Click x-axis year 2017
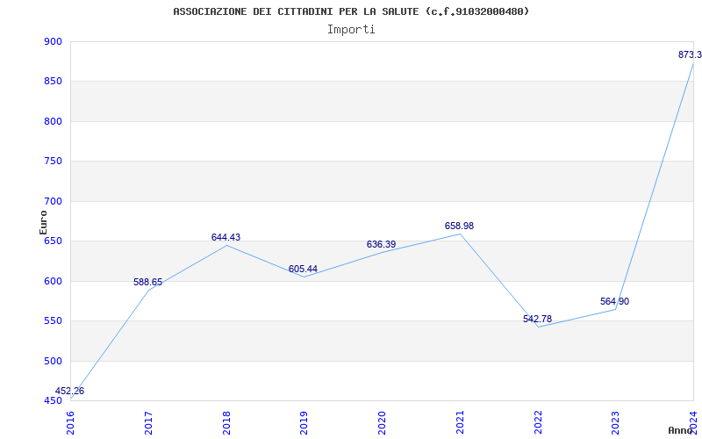 tap(148, 422)
